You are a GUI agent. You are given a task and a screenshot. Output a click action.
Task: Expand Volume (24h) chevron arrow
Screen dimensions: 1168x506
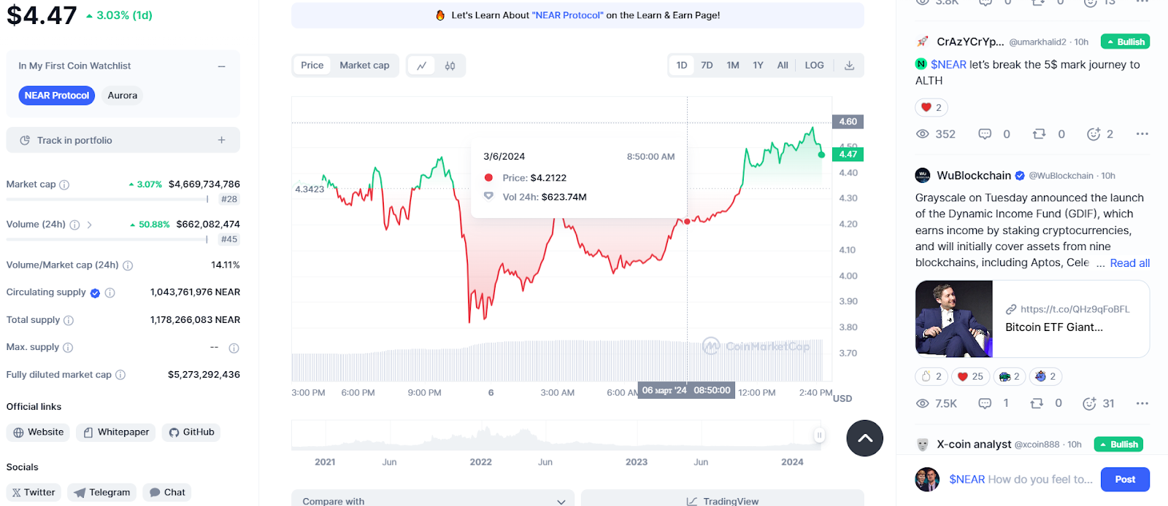click(89, 225)
